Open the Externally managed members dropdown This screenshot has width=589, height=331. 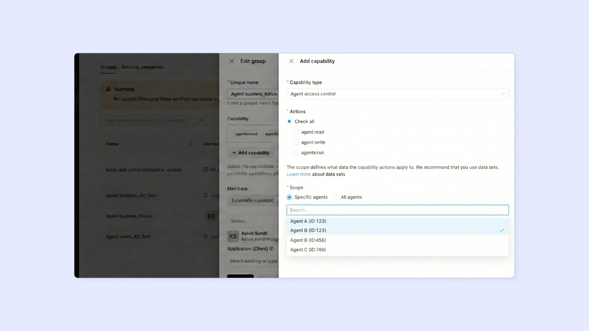252,200
